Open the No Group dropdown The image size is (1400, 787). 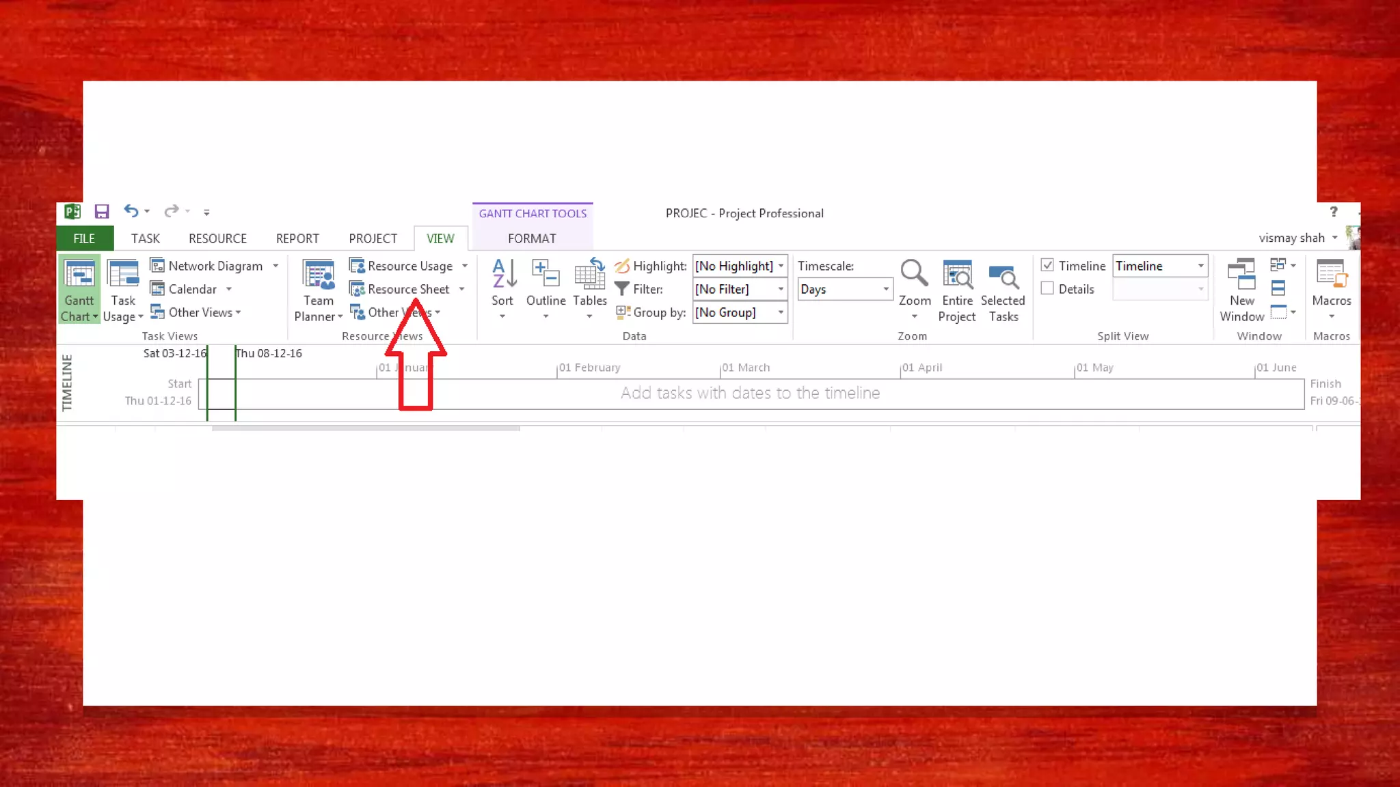(781, 313)
